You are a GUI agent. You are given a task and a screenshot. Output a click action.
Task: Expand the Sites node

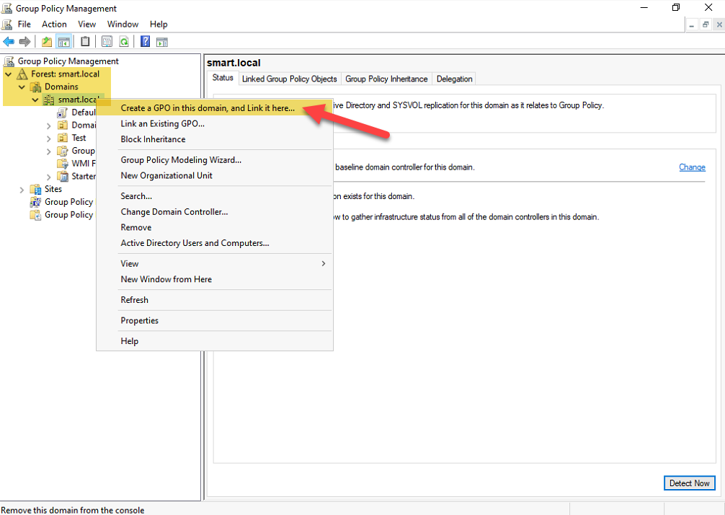coord(22,189)
